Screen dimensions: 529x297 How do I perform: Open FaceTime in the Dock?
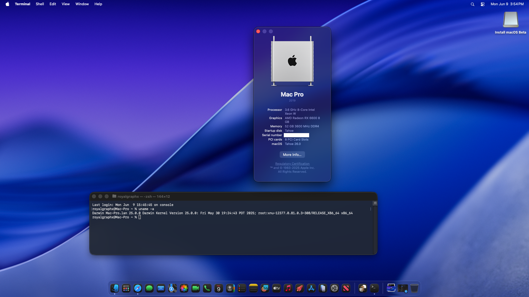[x=196, y=288]
